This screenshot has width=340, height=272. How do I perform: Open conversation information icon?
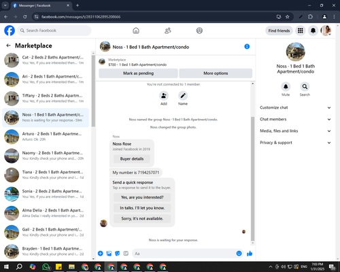[x=247, y=46]
